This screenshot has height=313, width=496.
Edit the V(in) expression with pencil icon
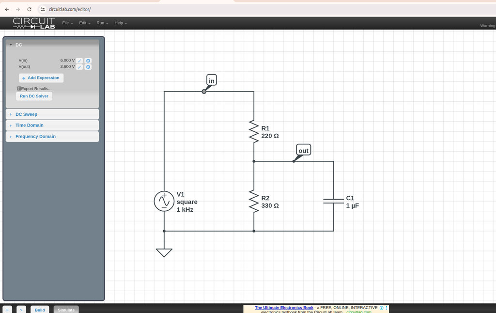pos(79,61)
